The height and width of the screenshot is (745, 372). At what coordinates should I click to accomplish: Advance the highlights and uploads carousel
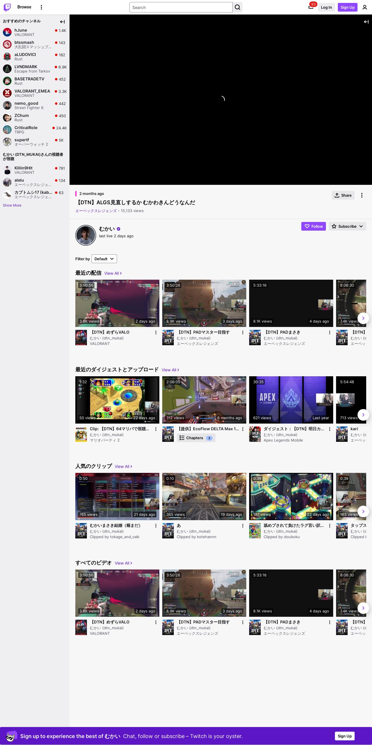click(363, 415)
